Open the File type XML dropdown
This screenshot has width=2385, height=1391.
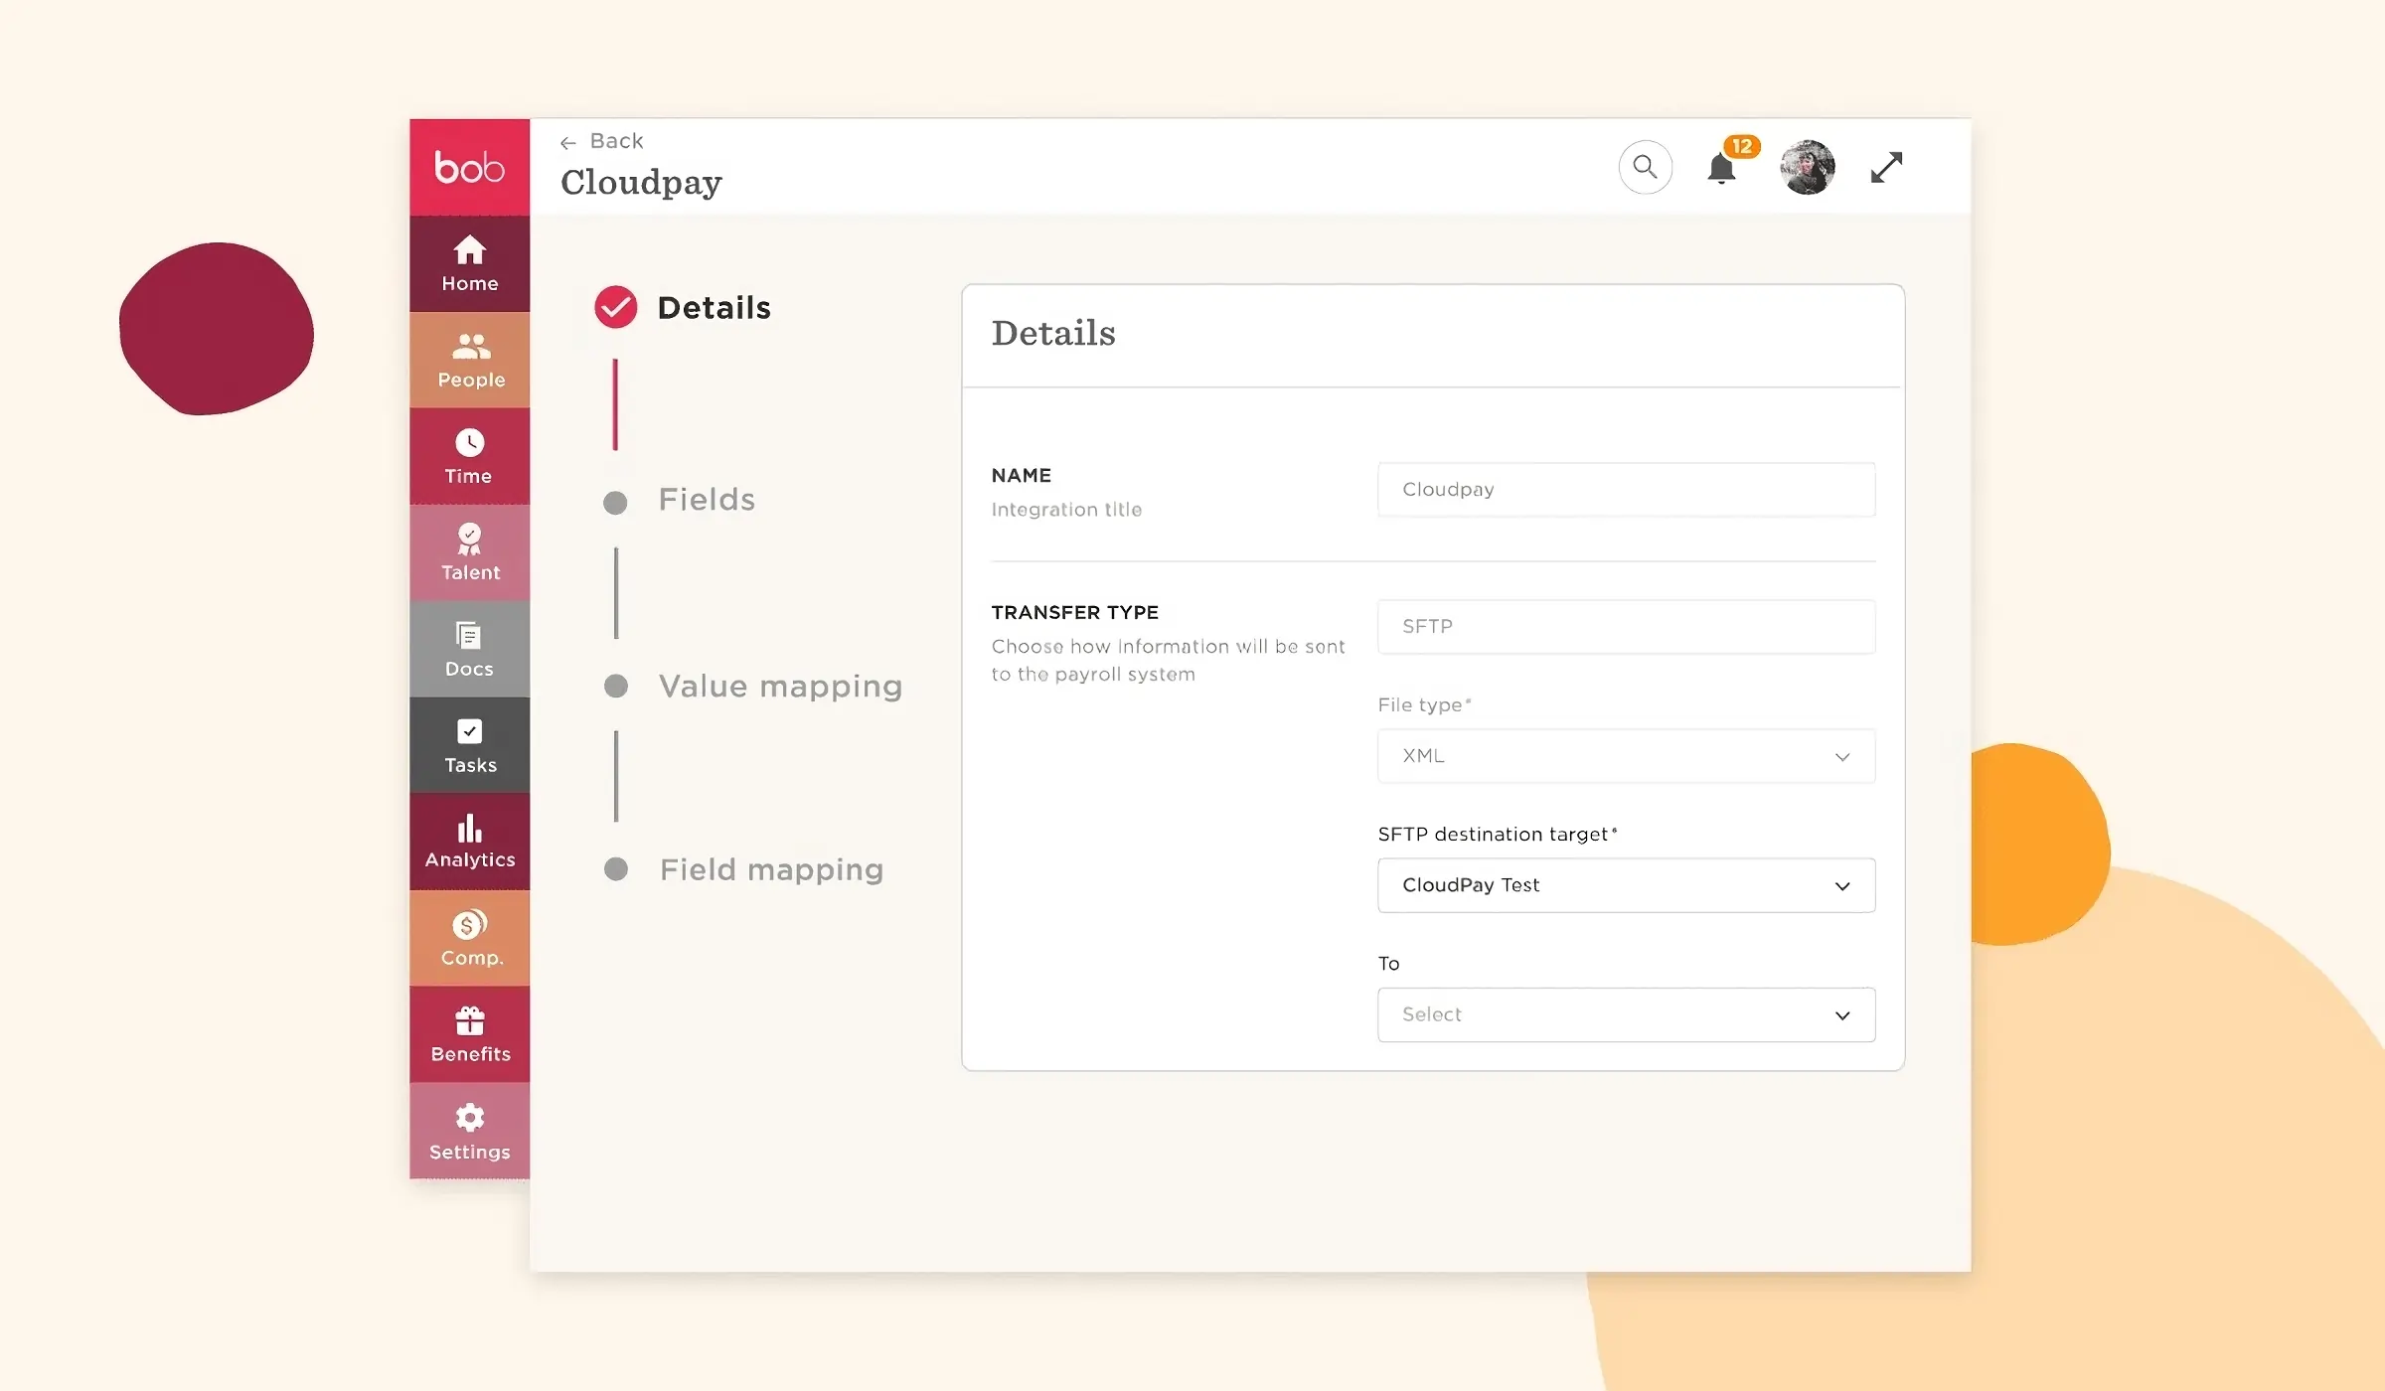[1626, 756]
